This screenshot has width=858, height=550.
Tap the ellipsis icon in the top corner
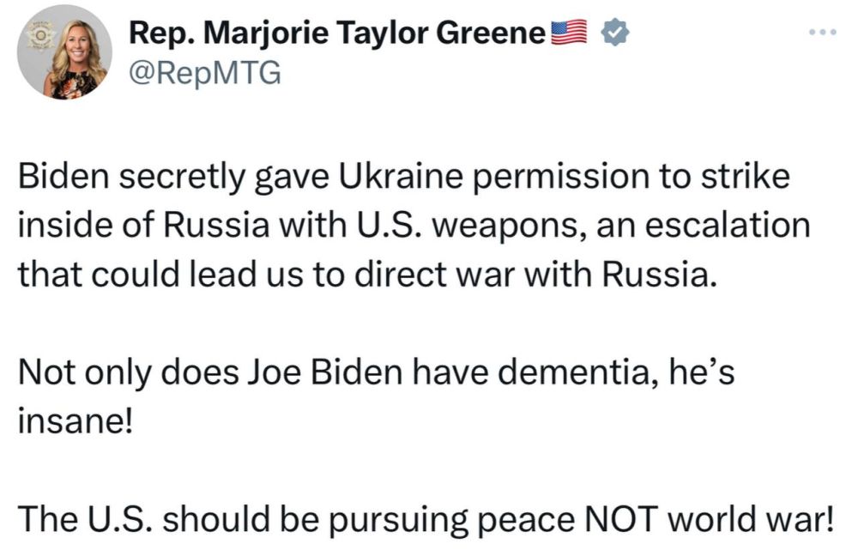pos(822,32)
